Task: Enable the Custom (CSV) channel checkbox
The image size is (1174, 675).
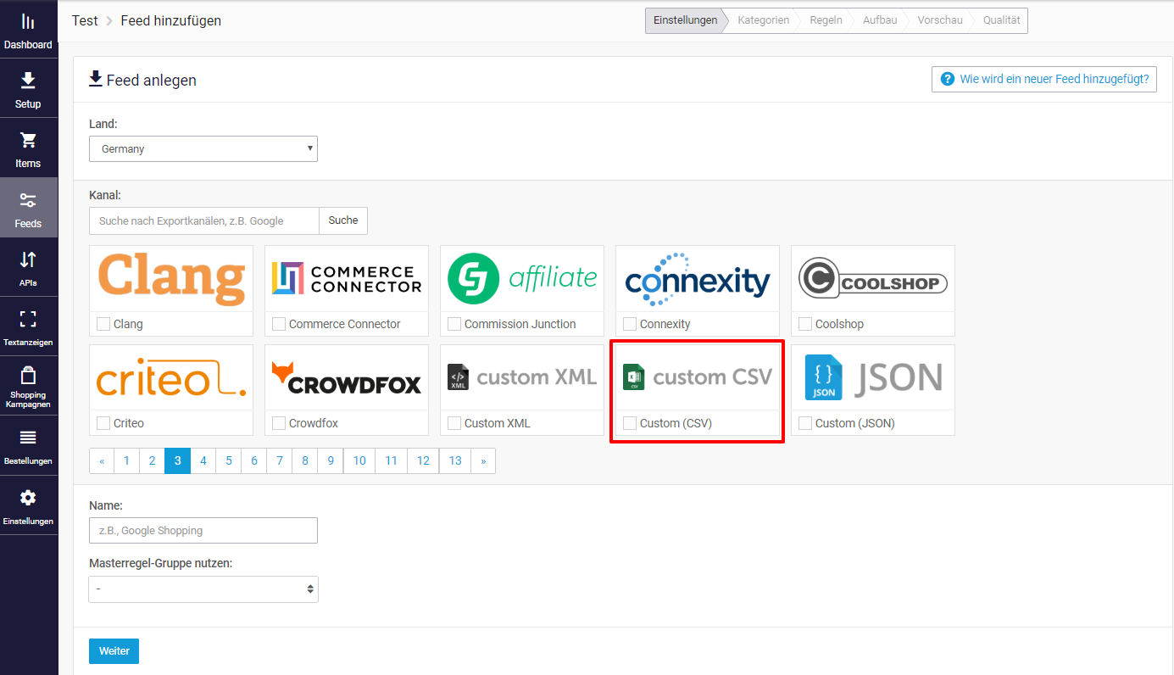Action: [x=629, y=422]
